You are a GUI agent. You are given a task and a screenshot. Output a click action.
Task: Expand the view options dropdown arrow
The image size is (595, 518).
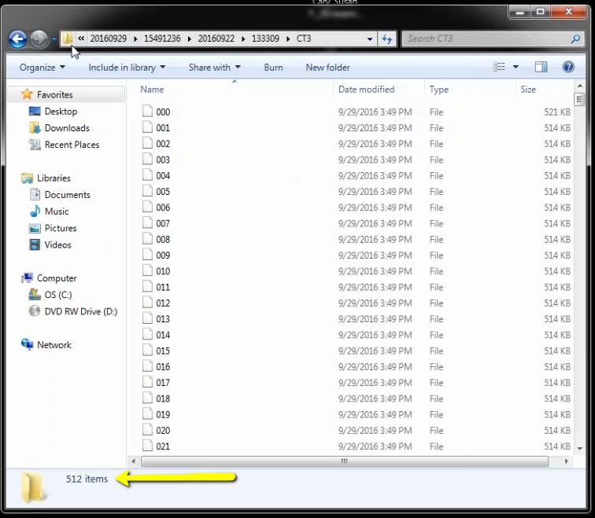[516, 68]
